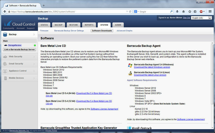215x133 pixels.
Task: Open the browser downloads arrow icon
Action: pyautogui.click(x=177, y=12)
